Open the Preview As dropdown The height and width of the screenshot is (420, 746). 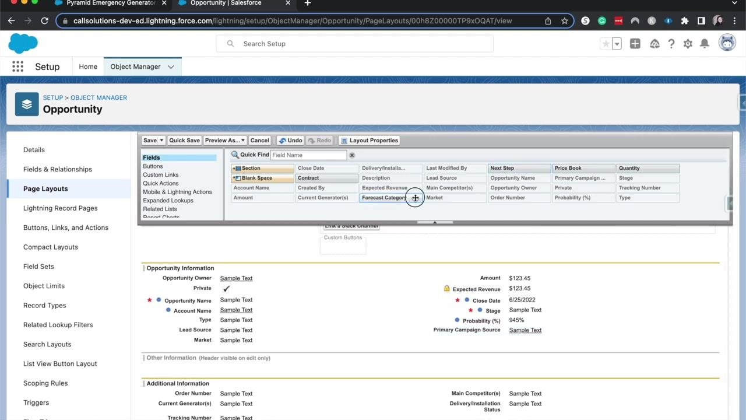[225, 141]
